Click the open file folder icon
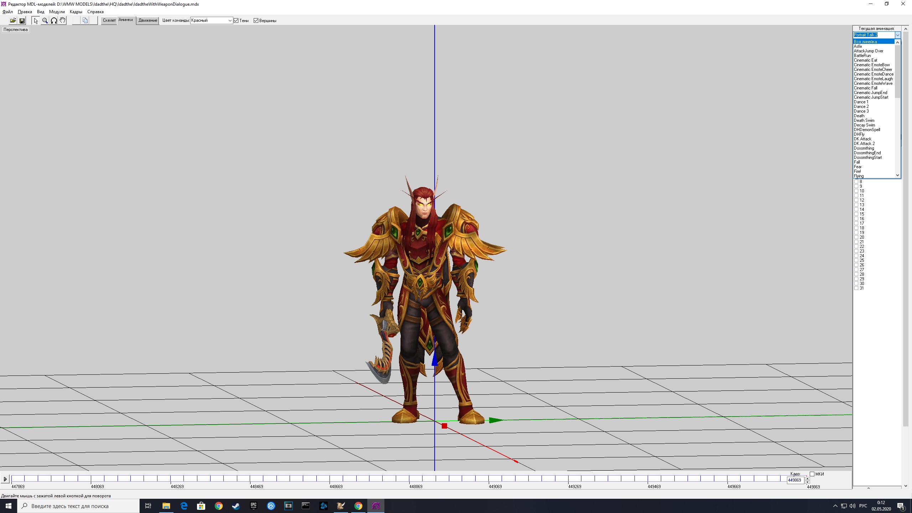Image resolution: width=912 pixels, height=513 pixels. (13, 21)
